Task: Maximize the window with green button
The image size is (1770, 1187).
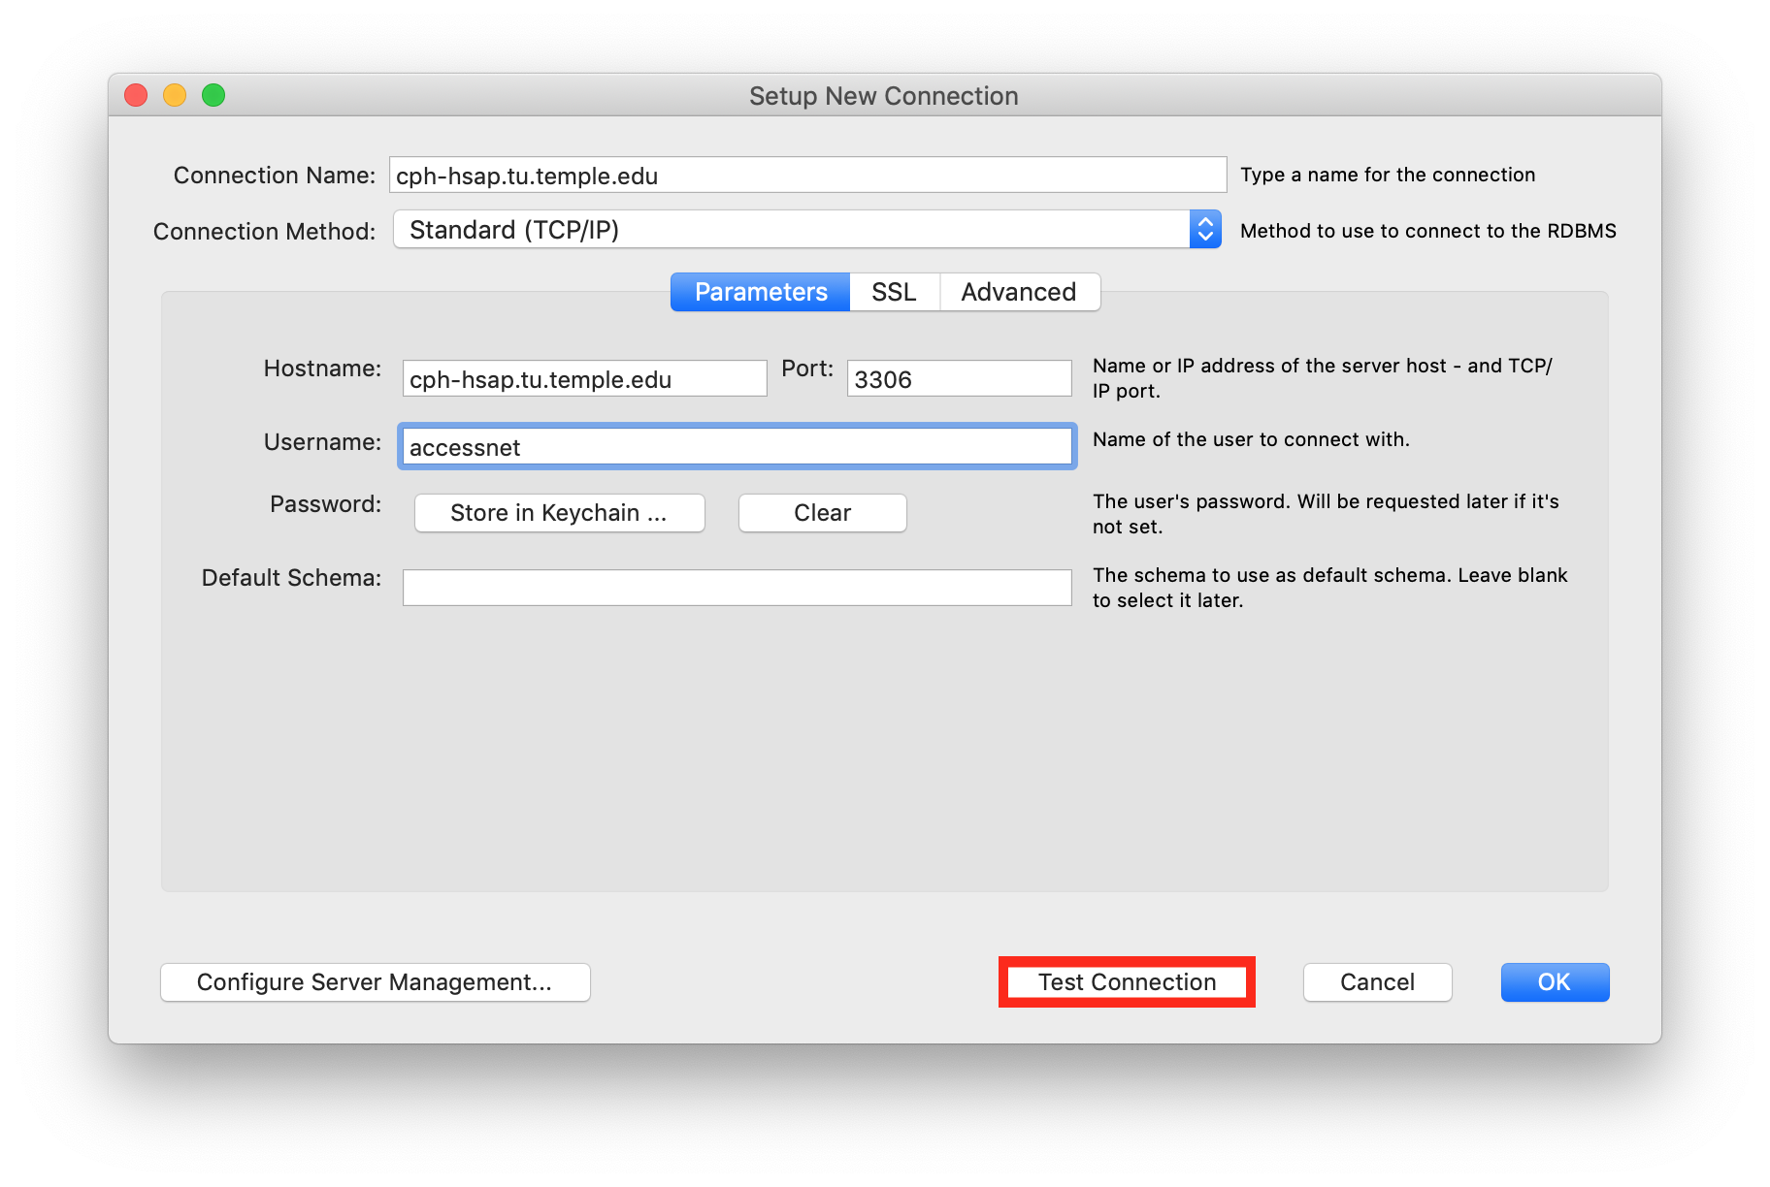Action: [213, 95]
